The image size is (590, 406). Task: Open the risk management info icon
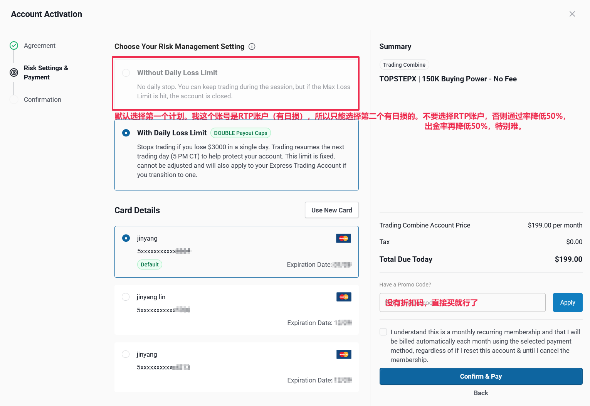pyautogui.click(x=252, y=47)
